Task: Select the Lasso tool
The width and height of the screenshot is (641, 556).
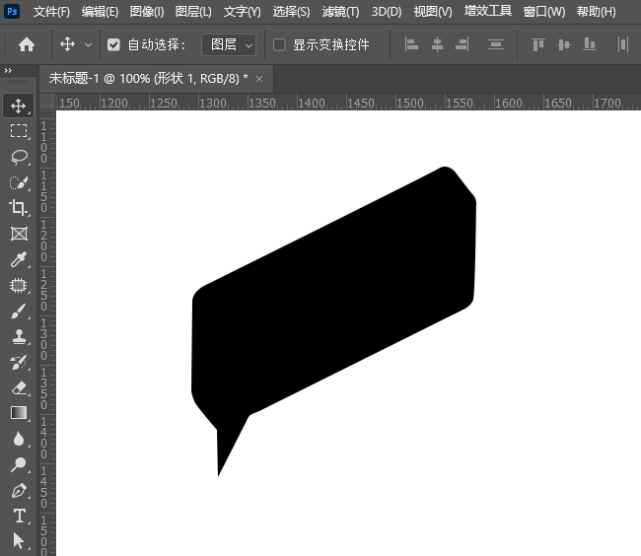Action: click(19, 156)
